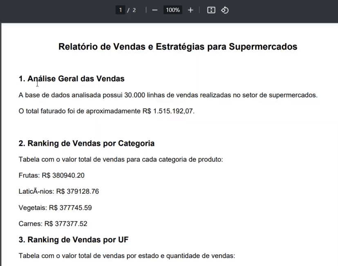The width and height of the screenshot is (338, 266).
Task: Click the line 'O total faturado foi de aproximadamente R$ 1.515.192,07.'
Action: click(107, 111)
